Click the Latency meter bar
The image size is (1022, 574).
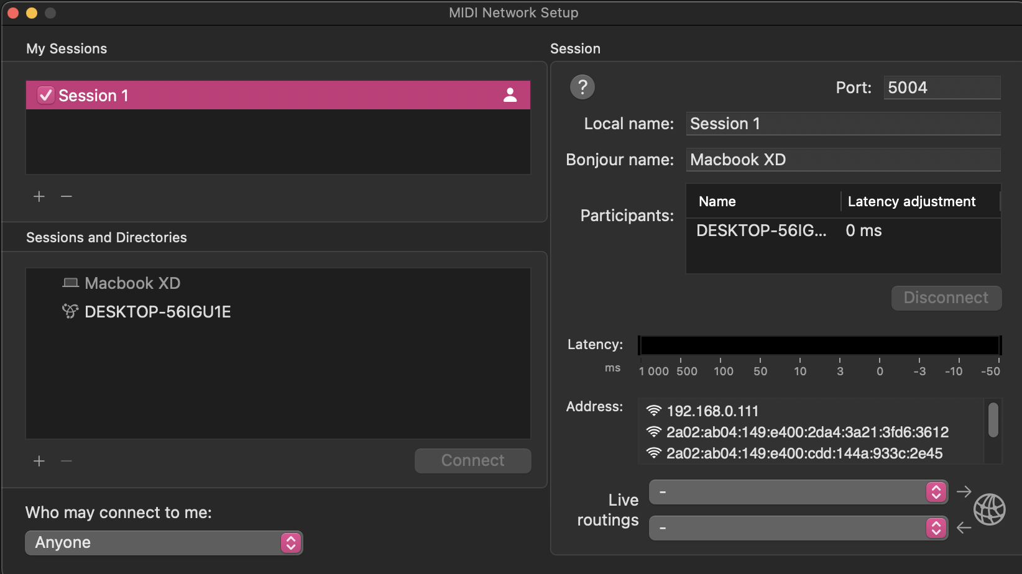820,345
